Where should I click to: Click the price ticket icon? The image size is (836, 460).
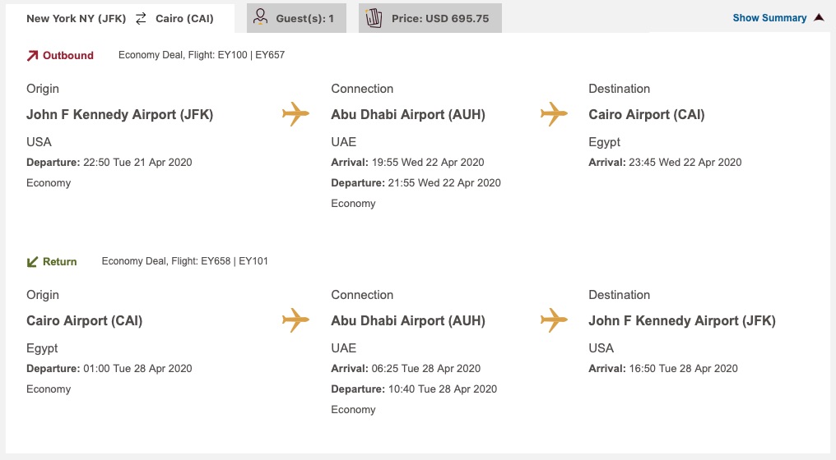point(374,17)
